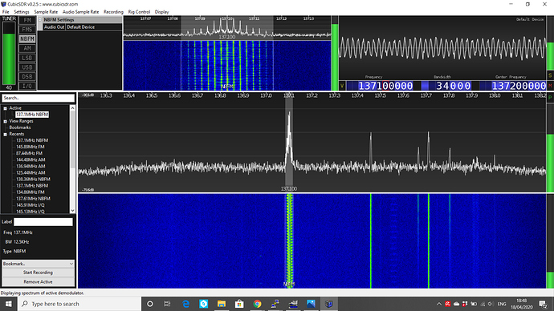Screen dimensions: 554x311
Task: Toggle the M mute button
Action: 550,86
